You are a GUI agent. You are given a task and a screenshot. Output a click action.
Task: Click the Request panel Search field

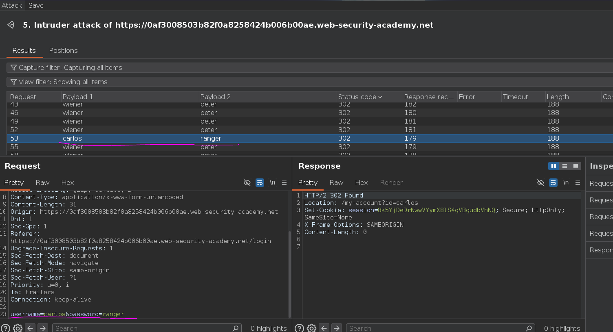coord(147,328)
